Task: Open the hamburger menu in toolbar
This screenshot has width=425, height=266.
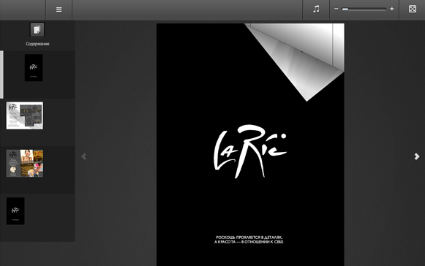Action: point(59,9)
